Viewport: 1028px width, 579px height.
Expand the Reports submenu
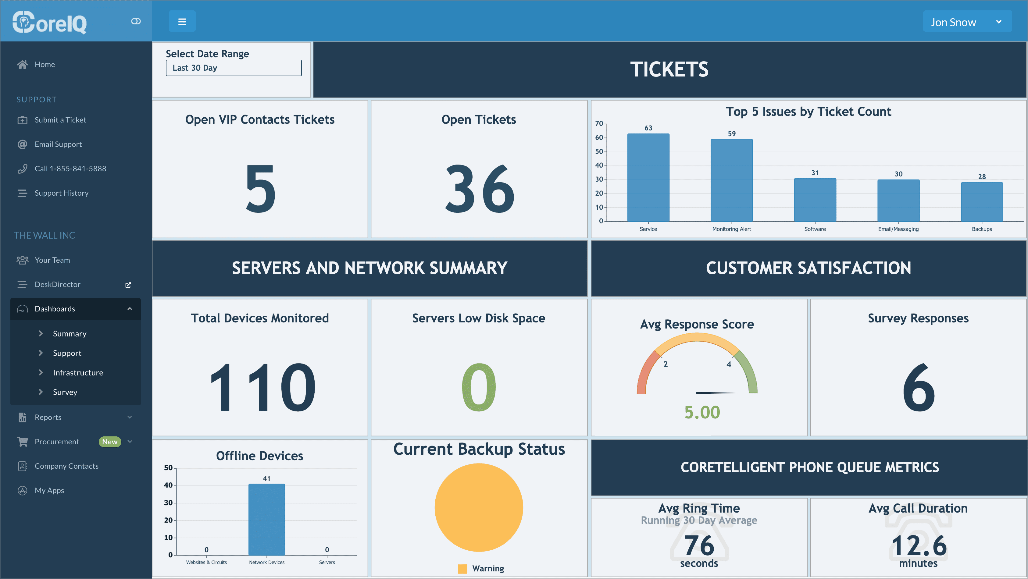130,417
